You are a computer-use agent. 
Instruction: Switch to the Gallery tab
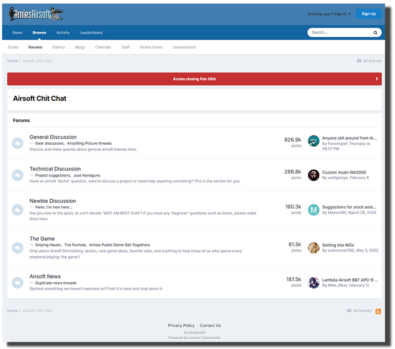tap(58, 47)
